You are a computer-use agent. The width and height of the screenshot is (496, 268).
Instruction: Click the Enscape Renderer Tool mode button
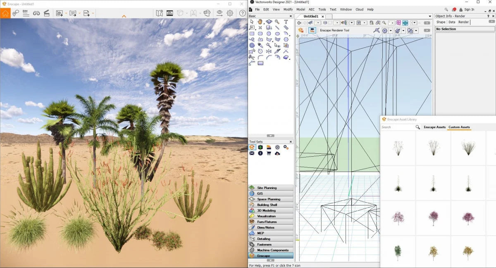(313, 31)
